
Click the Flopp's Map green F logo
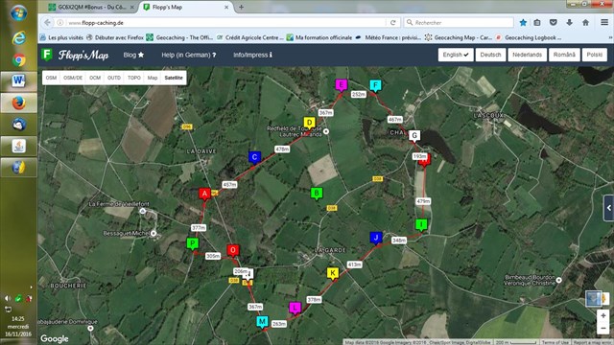coord(47,55)
